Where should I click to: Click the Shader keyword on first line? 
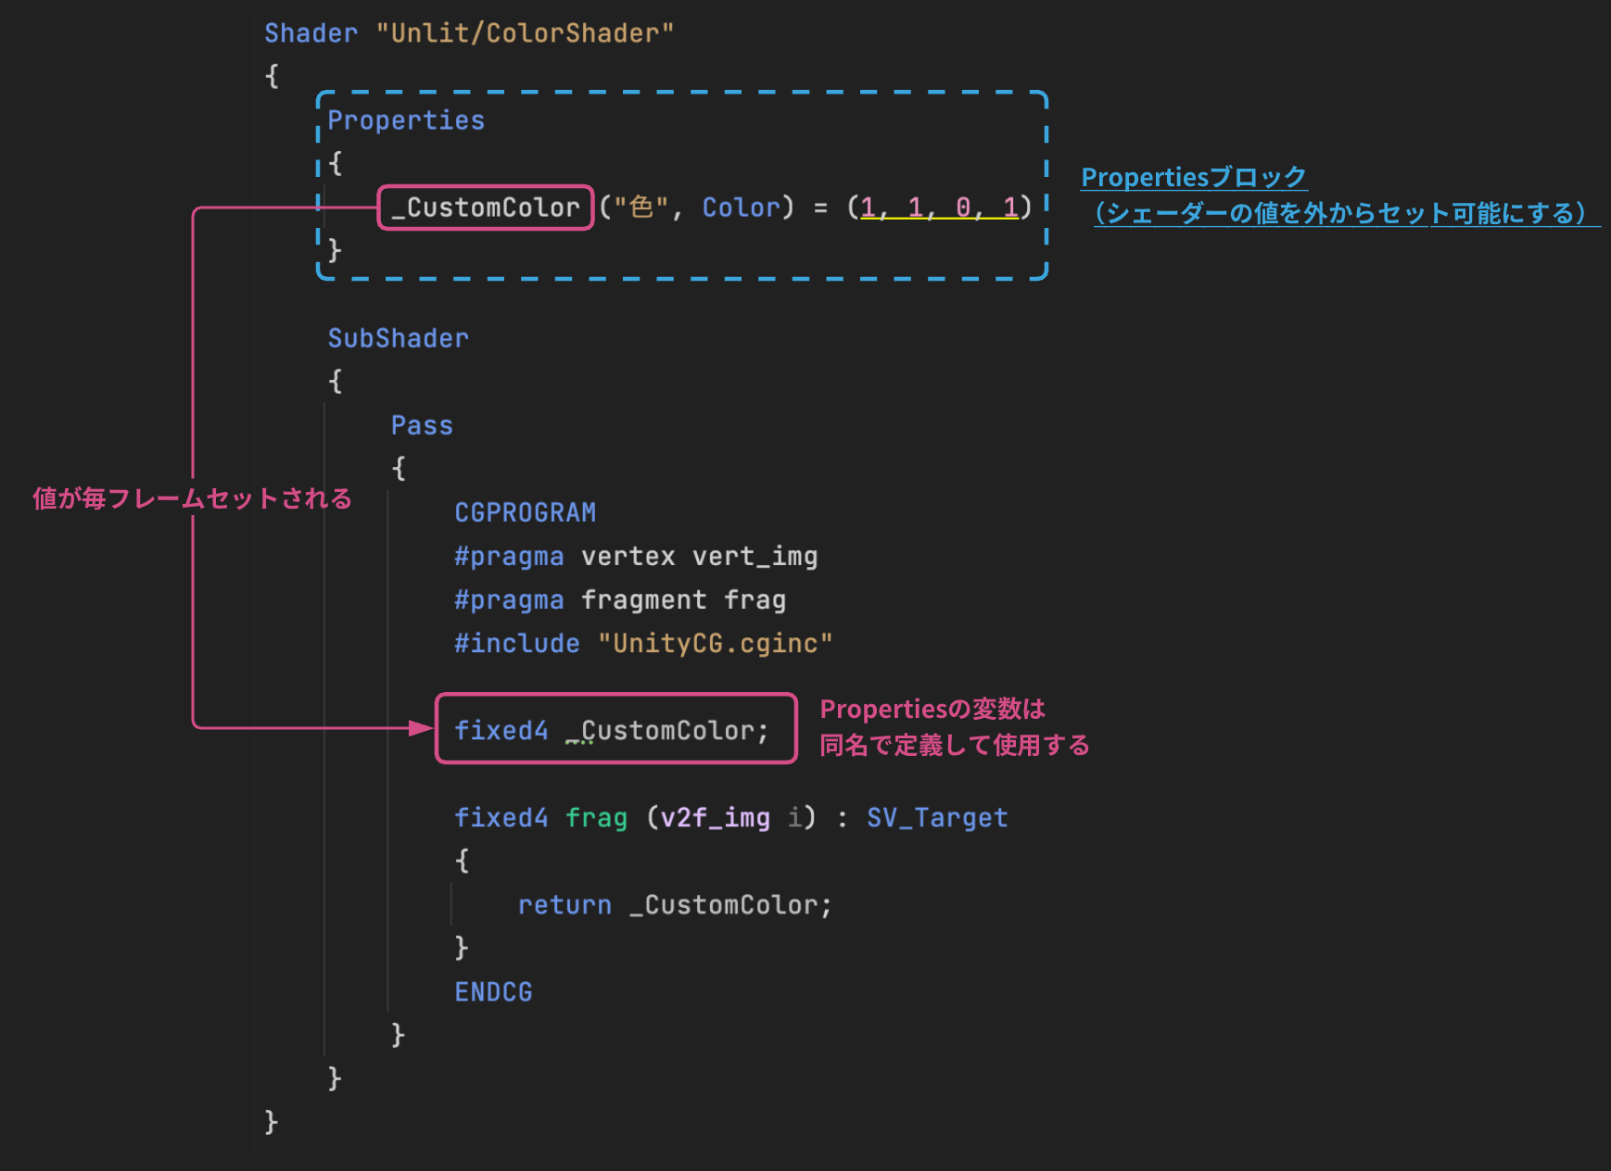tap(311, 33)
